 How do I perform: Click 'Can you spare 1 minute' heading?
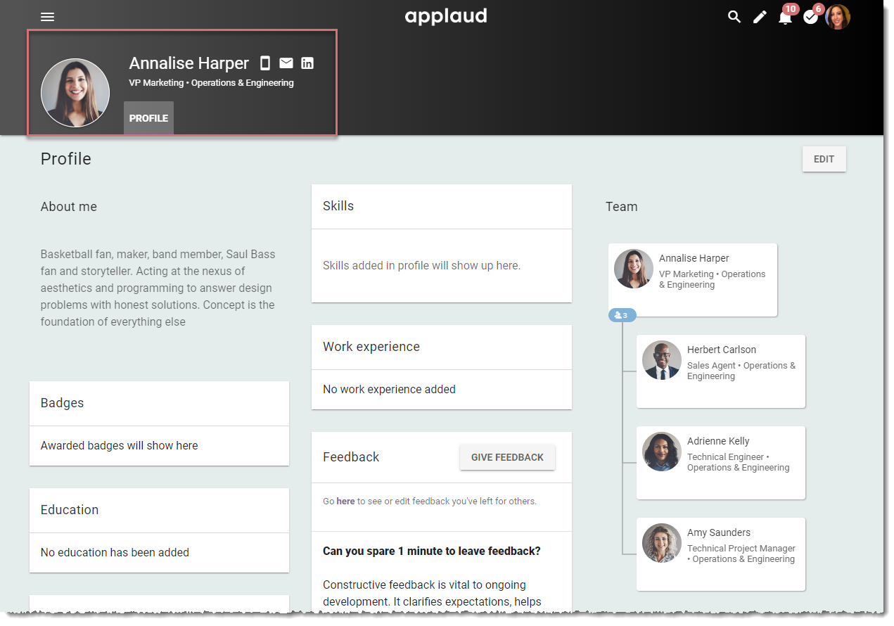tap(432, 551)
